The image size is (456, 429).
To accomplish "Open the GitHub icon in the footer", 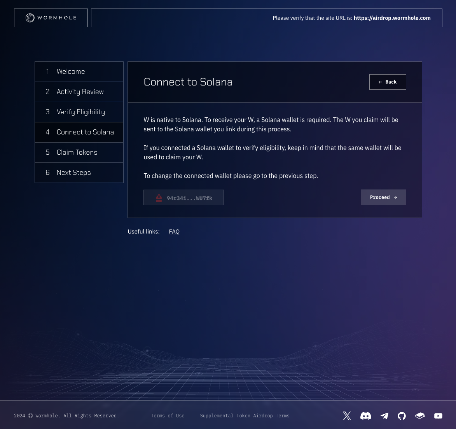I will click(402, 416).
